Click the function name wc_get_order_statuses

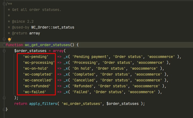(47, 45)
